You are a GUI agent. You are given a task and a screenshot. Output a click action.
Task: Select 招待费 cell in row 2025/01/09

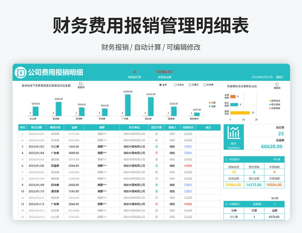click(55, 185)
